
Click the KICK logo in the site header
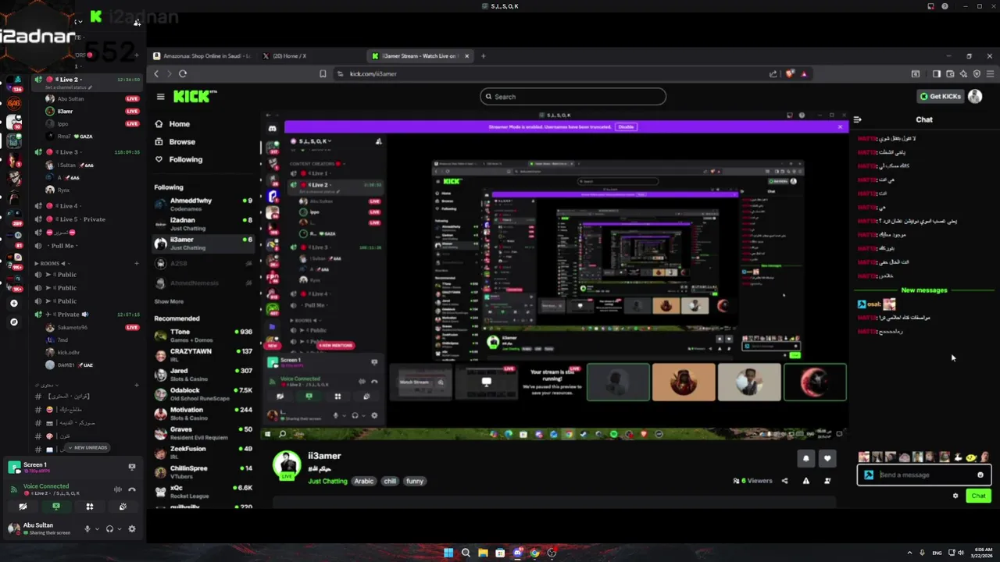click(x=194, y=97)
